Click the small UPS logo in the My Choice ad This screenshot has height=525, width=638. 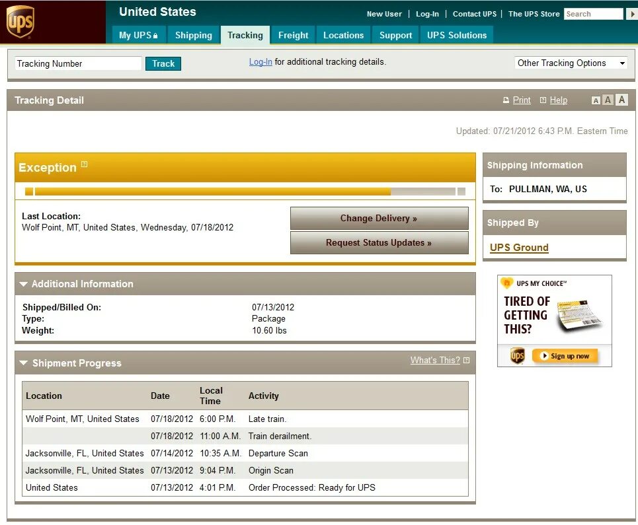click(x=517, y=355)
